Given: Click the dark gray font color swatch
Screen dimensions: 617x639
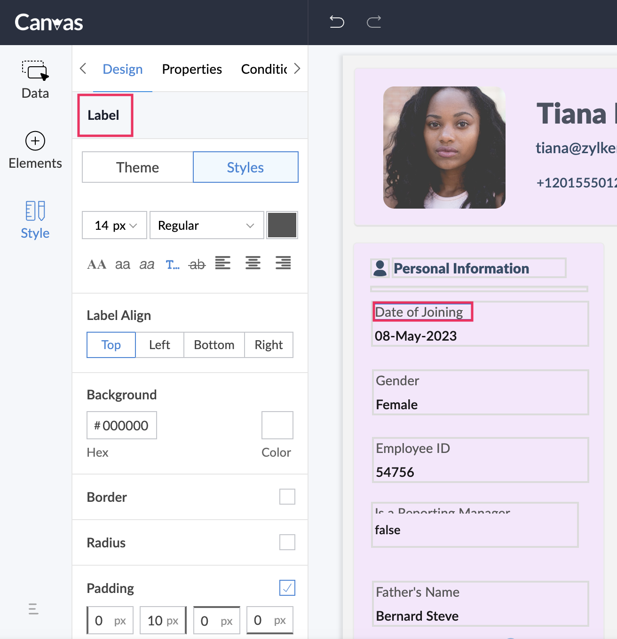Looking at the screenshot, I should (x=282, y=226).
